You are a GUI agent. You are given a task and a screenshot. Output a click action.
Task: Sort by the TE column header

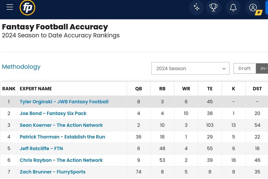coord(210,89)
